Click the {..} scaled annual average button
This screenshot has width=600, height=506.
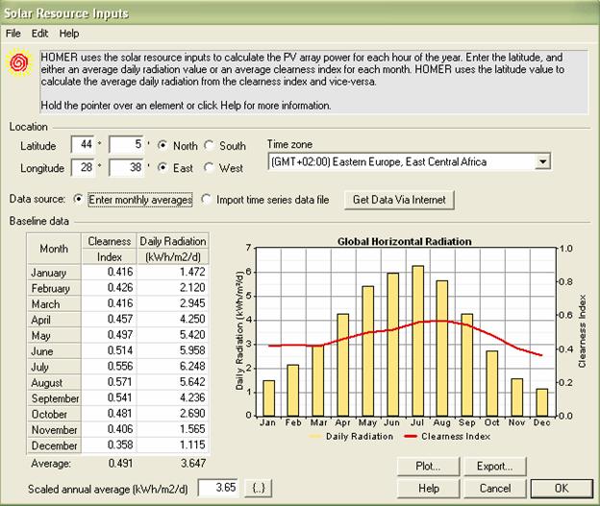[259, 488]
